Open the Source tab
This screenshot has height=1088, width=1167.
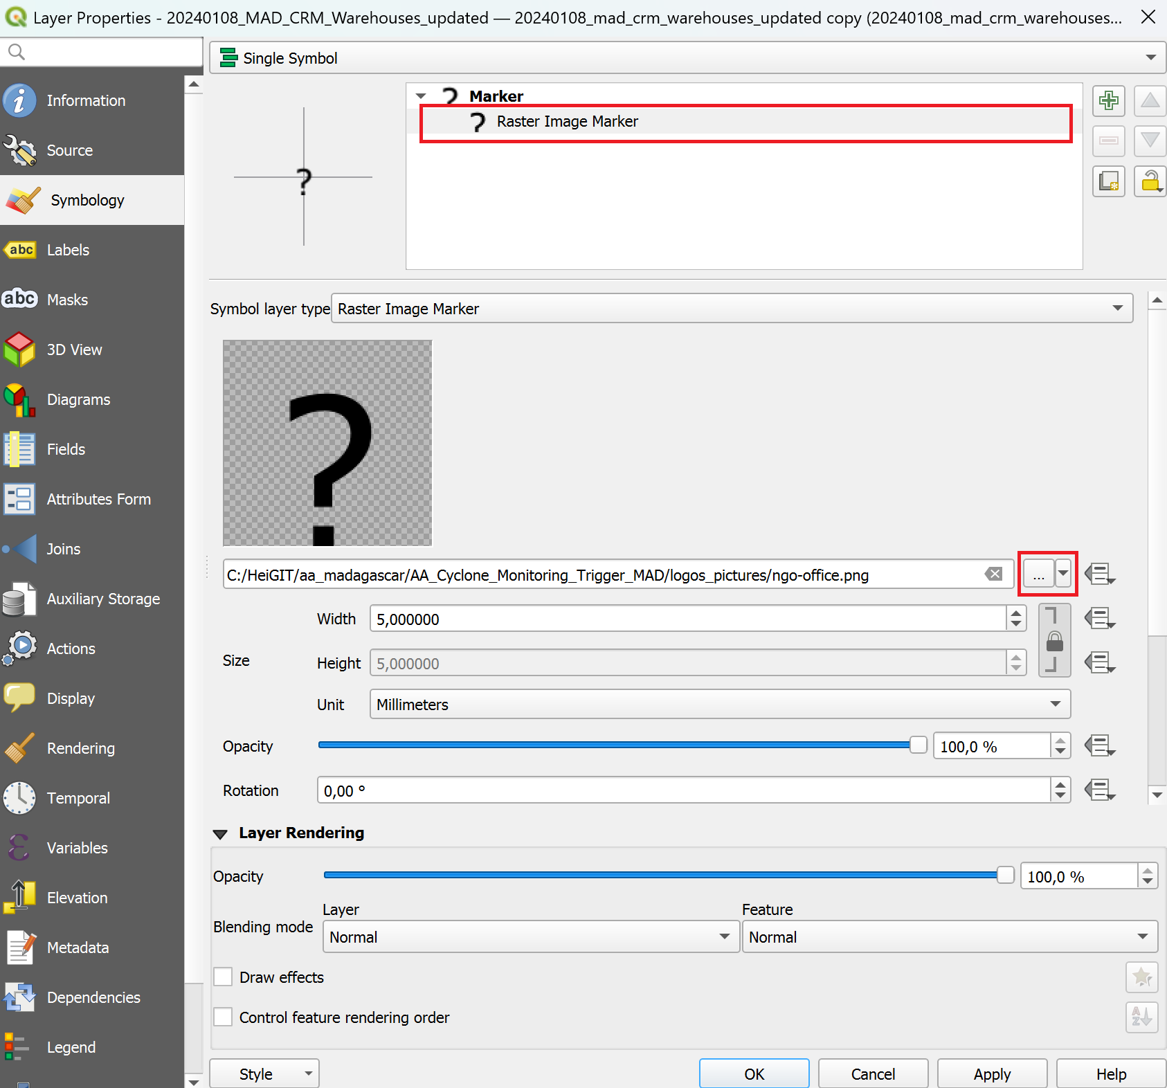[92, 150]
